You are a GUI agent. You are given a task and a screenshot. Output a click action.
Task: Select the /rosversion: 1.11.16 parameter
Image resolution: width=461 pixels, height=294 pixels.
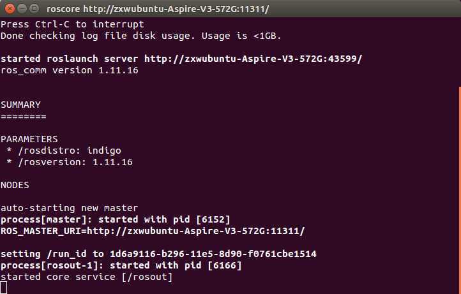75,162
